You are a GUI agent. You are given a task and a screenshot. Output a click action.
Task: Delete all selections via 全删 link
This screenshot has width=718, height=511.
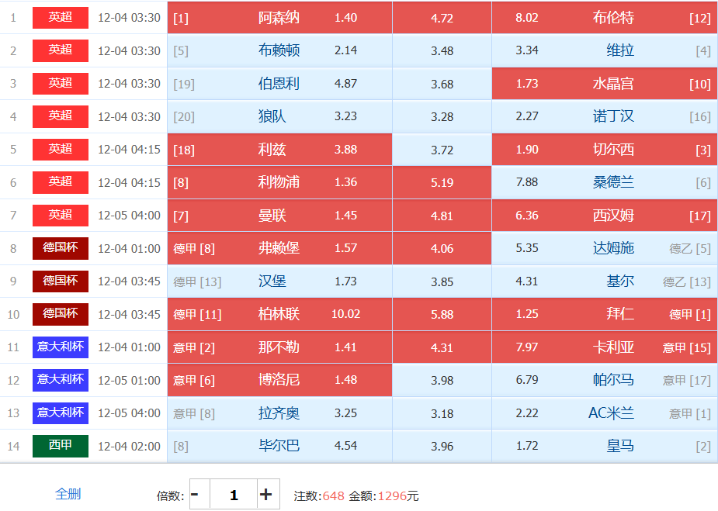68,493
